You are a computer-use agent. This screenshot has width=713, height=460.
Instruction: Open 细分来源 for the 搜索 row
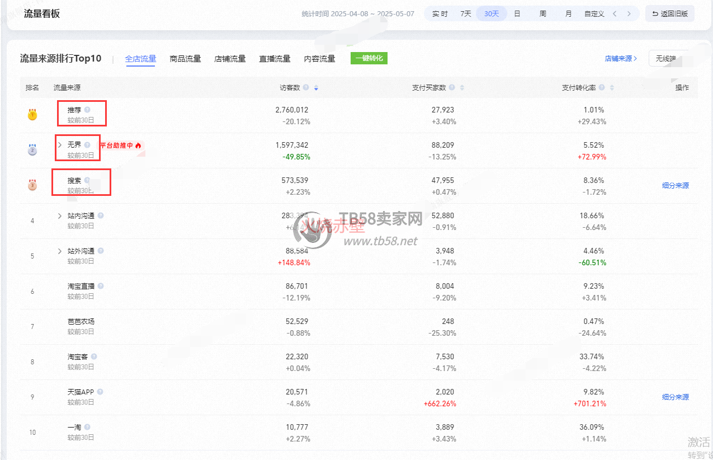point(676,185)
